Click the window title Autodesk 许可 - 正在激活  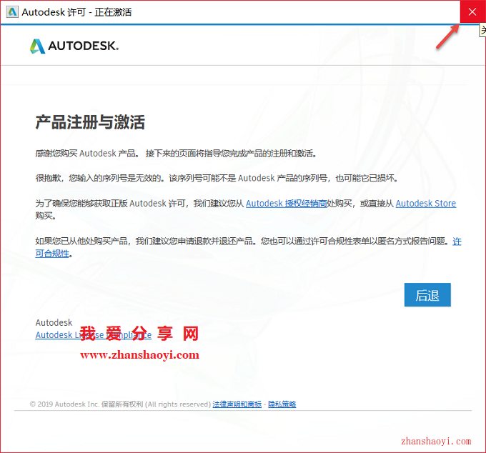click(x=76, y=12)
